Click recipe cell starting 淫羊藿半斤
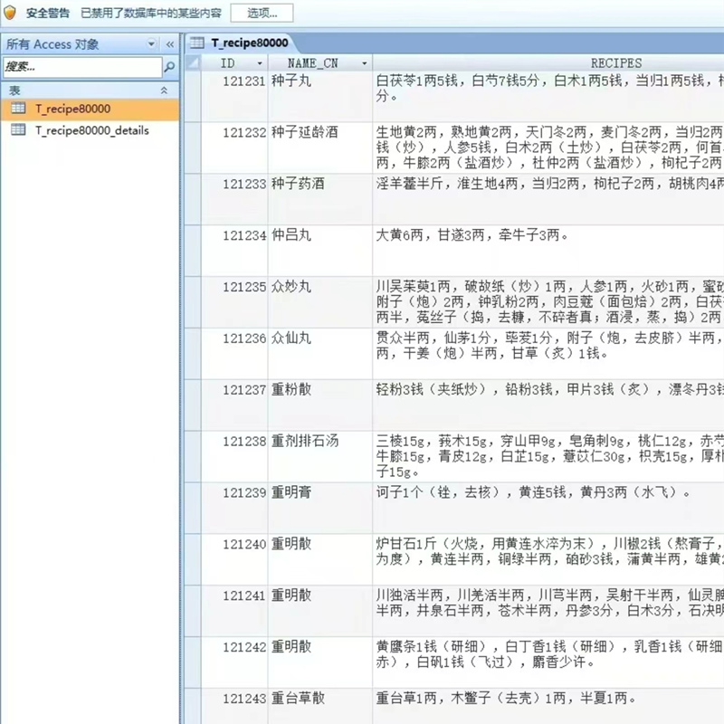The height and width of the screenshot is (724, 724). pos(548,199)
